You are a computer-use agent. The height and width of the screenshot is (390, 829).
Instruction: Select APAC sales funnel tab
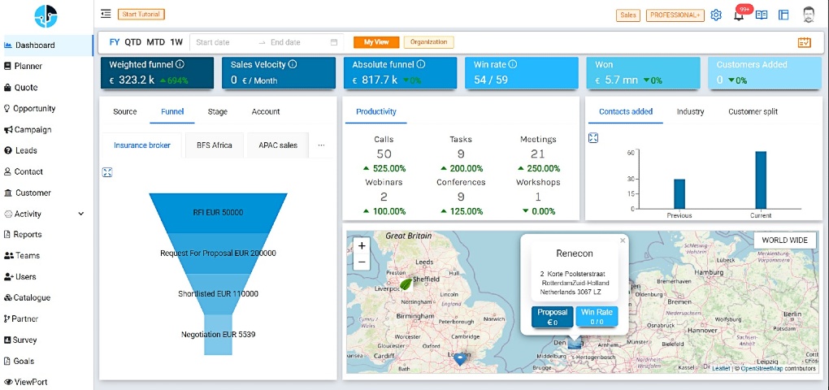pos(278,145)
